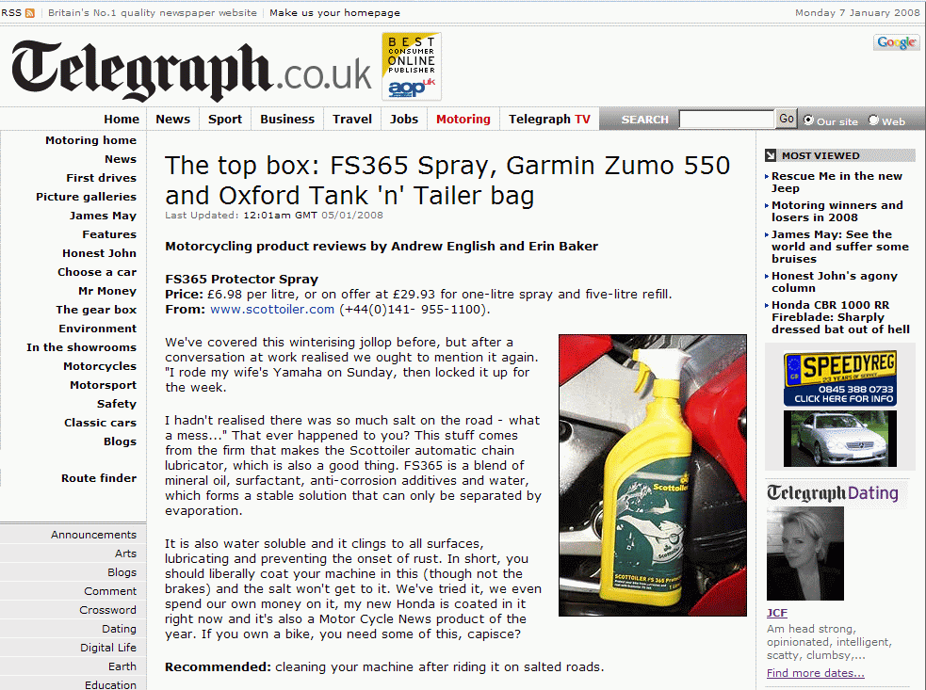Click the Google logo button

coord(896,42)
